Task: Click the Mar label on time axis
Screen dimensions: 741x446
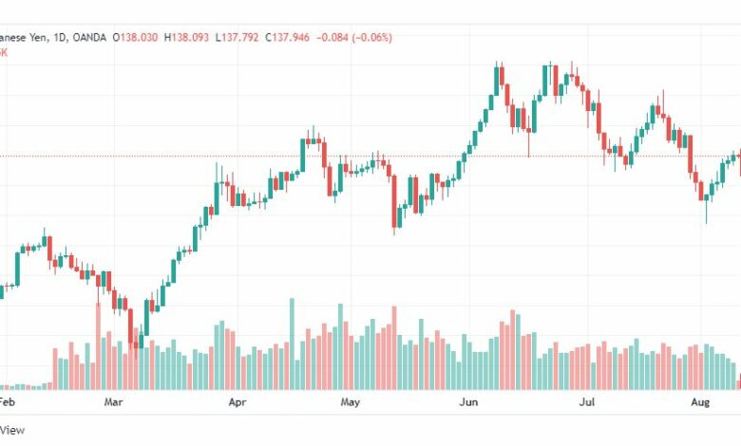Action: tap(113, 402)
